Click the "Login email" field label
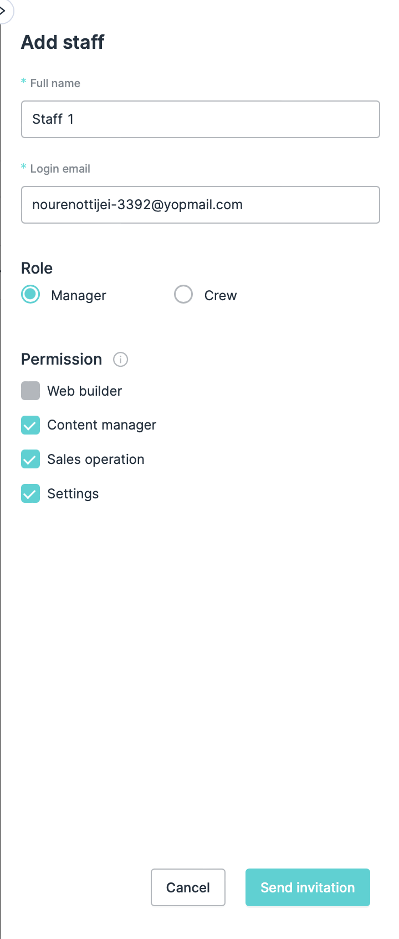This screenshot has width=399, height=939. (60, 169)
